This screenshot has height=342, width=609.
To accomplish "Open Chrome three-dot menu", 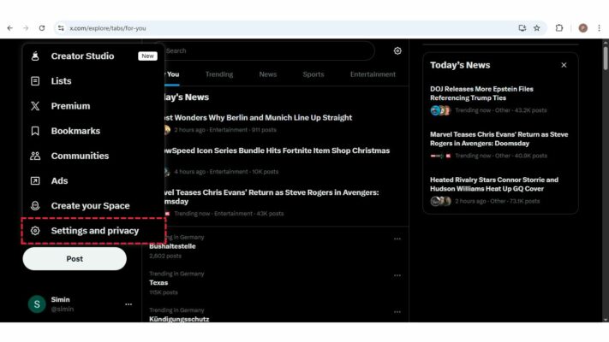I will tap(599, 28).
